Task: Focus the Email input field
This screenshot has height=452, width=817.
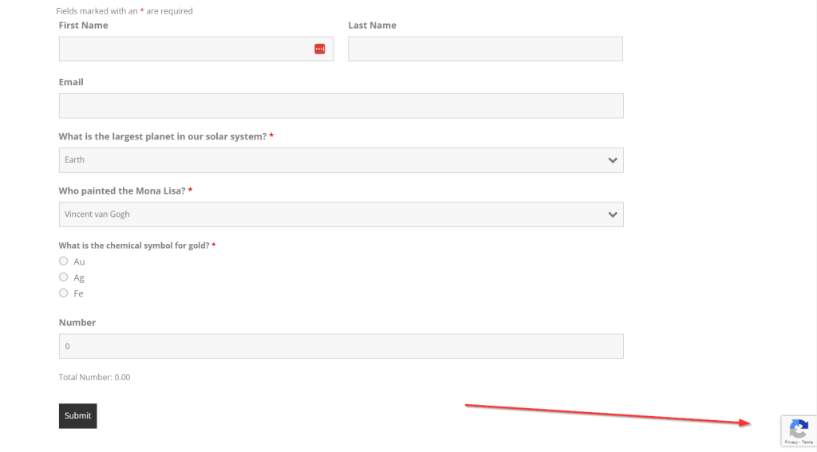Action: coord(341,106)
